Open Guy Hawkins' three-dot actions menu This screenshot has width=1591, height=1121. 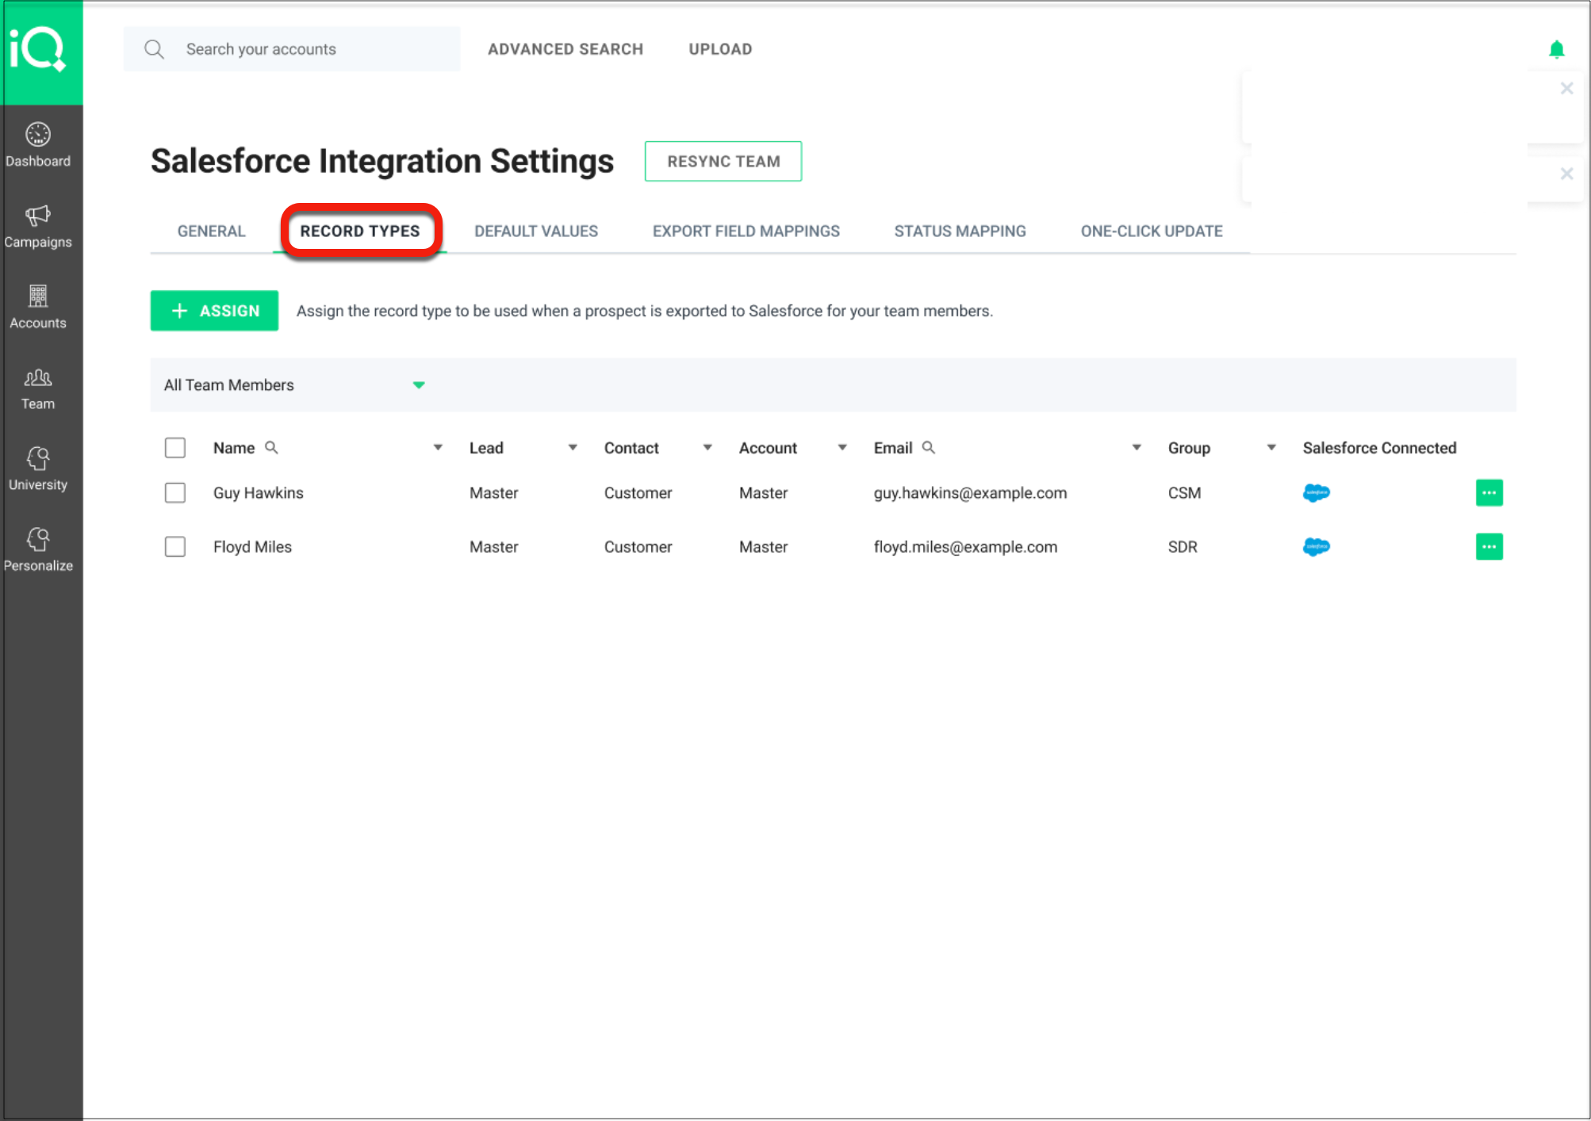[x=1489, y=493]
